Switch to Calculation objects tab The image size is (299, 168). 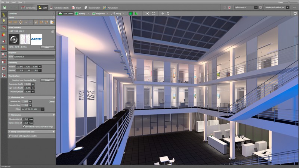tap(61, 7)
